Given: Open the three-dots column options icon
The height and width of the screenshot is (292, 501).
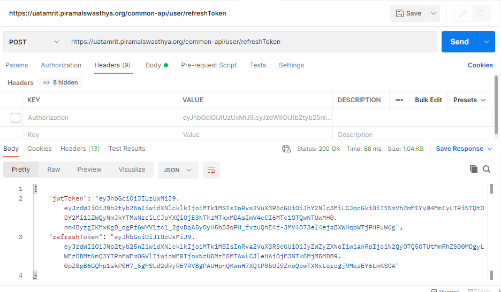Looking at the screenshot, I should tap(399, 100).
